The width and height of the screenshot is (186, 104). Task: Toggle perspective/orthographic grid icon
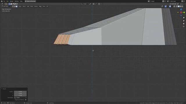tap(184, 27)
